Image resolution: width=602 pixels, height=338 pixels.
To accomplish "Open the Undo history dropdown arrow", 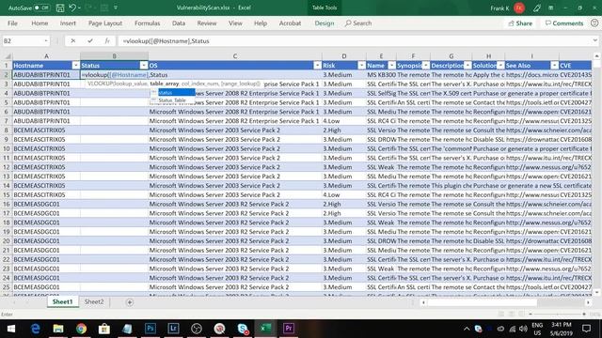I will point(79,8).
